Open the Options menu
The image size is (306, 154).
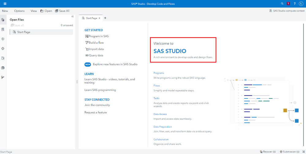pyautogui.click(x=19, y=11)
